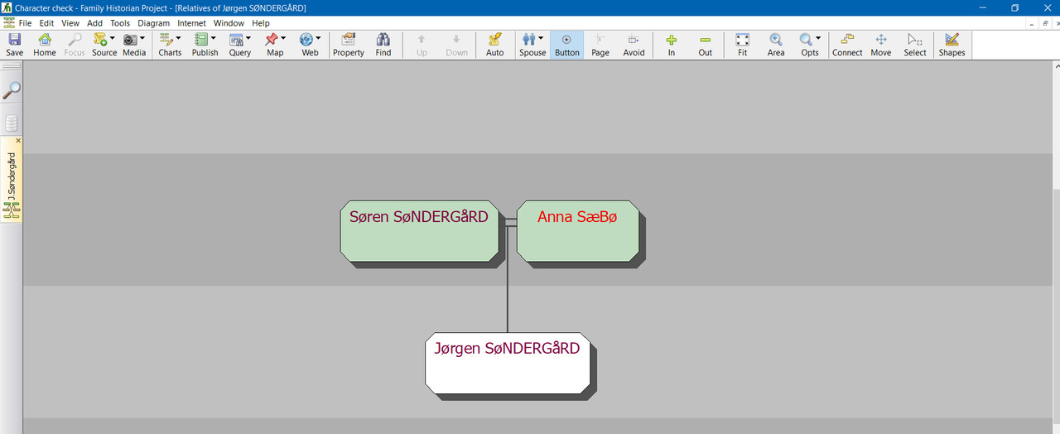Expand the Web dropdown arrow
Image resolution: width=1060 pixels, height=434 pixels.
(x=318, y=39)
